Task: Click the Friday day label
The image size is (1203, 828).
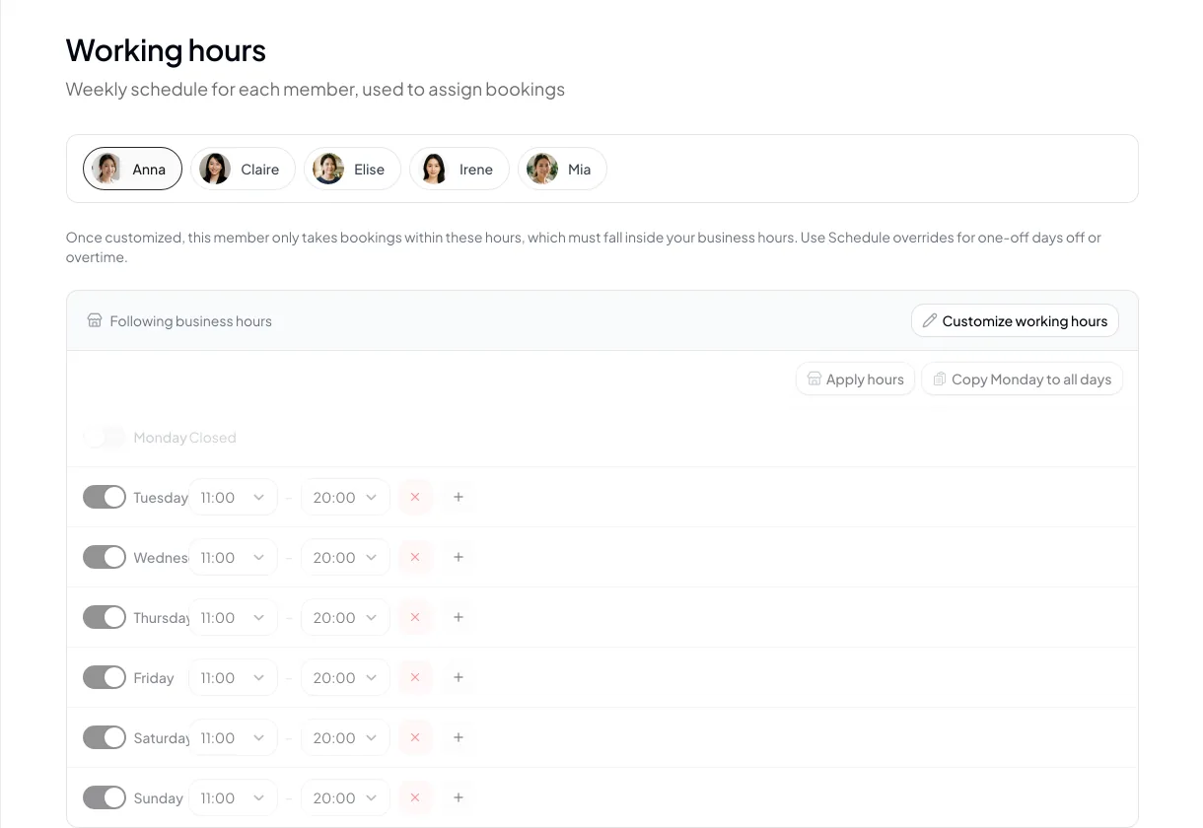Action: (x=153, y=678)
